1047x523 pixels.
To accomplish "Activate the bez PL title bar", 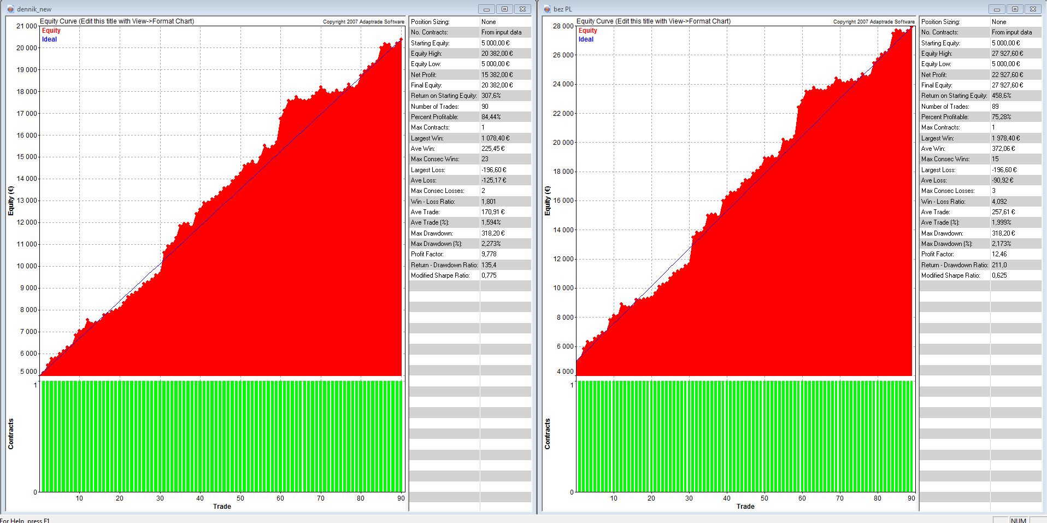I will (x=765, y=9).
